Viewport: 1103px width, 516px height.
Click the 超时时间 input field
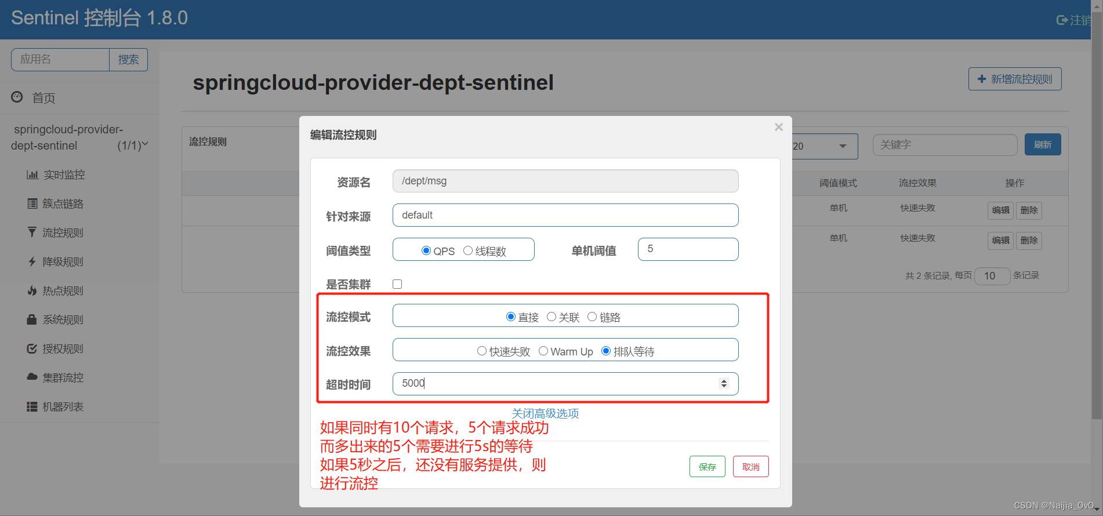[x=565, y=384]
